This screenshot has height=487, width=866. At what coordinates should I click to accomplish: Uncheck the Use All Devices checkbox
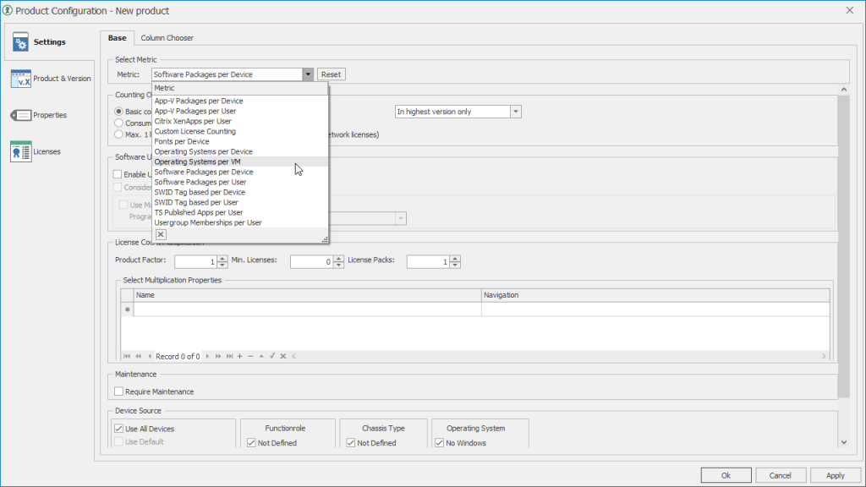119,429
